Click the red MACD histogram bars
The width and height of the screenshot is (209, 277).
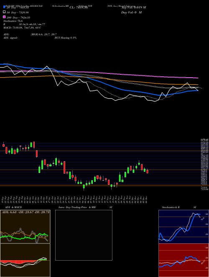point(18,261)
